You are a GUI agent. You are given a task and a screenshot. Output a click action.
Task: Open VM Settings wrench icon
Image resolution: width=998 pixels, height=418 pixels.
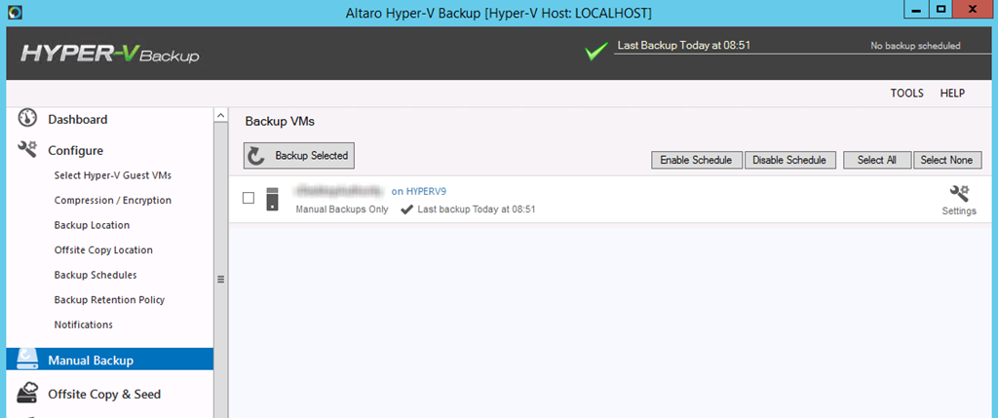point(959,193)
